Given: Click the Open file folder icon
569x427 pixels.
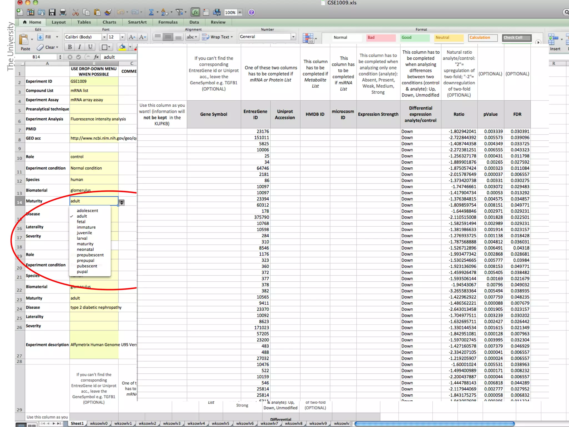Looking at the screenshot, I should click(x=41, y=12).
